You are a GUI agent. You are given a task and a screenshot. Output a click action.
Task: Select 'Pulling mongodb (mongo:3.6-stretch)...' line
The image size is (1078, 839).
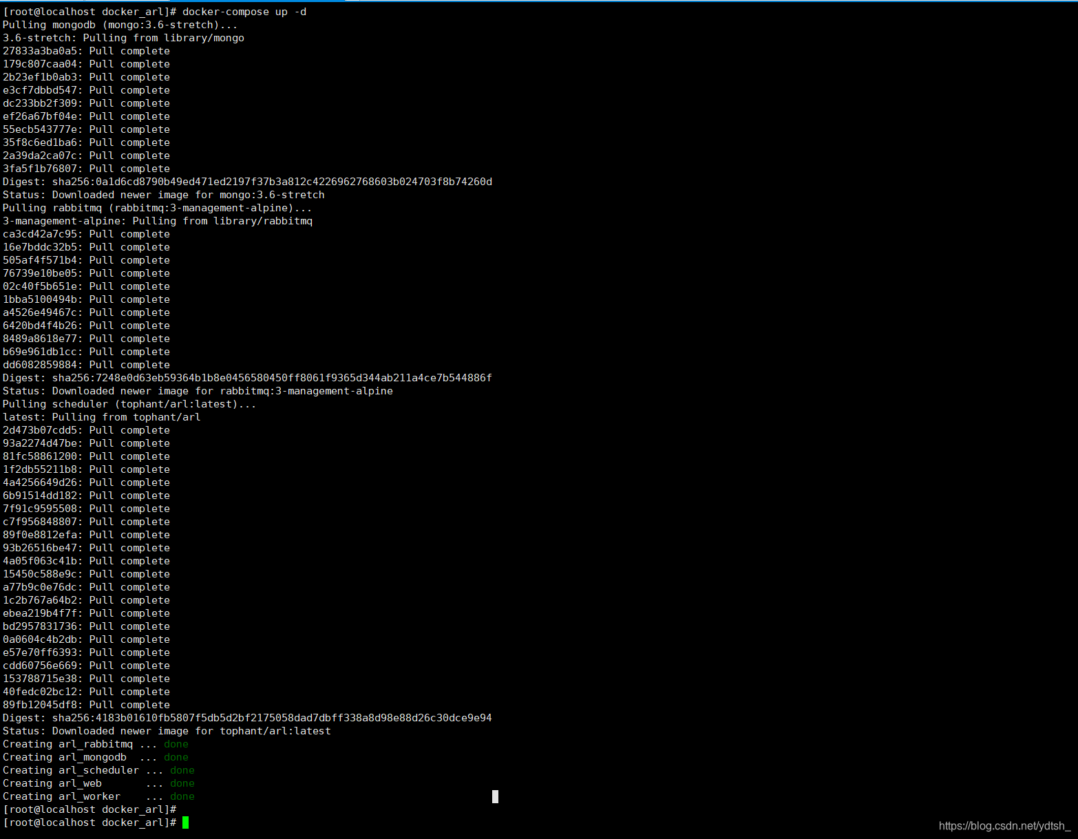120,25
